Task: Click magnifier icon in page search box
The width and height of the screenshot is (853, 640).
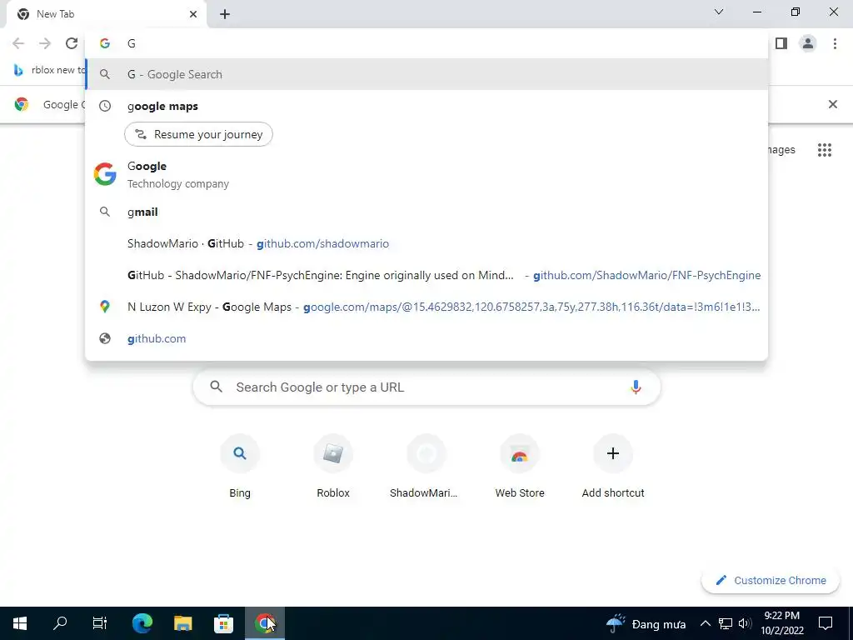Action: (x=217, y=387)
